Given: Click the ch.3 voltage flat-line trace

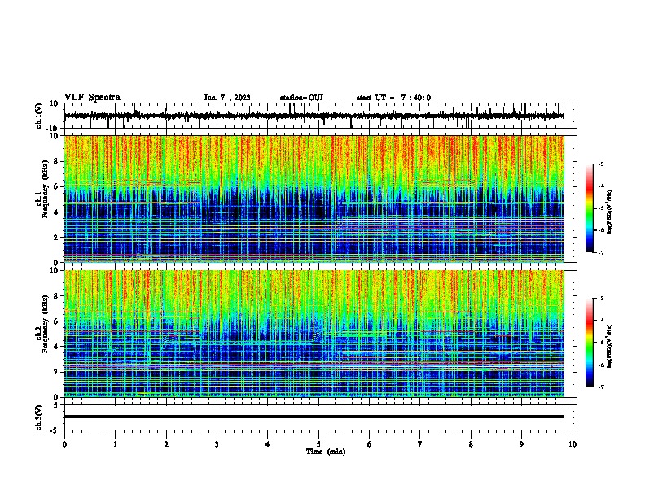Looking at the screenshot, I should (314, 417).
